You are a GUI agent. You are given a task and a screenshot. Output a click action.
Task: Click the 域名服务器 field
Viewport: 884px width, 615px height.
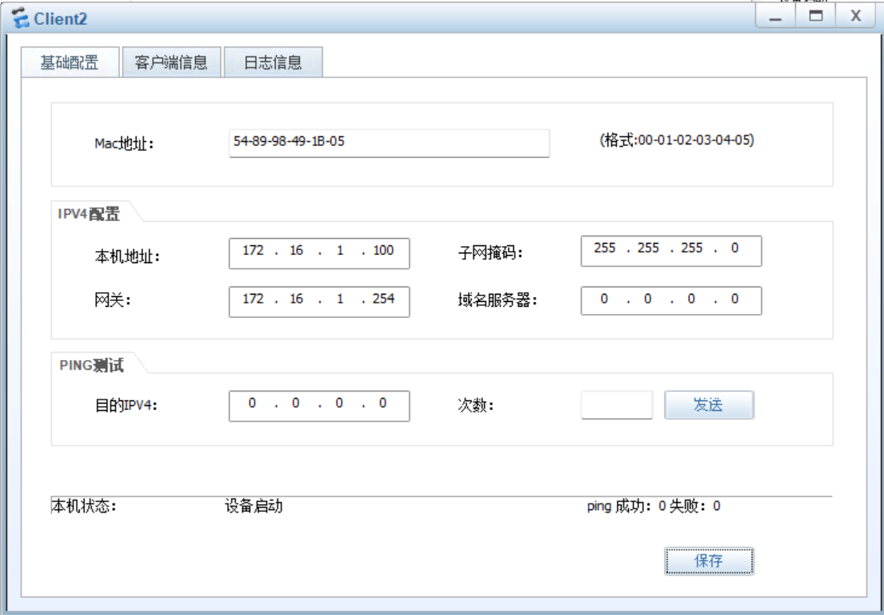click(671, 301)
